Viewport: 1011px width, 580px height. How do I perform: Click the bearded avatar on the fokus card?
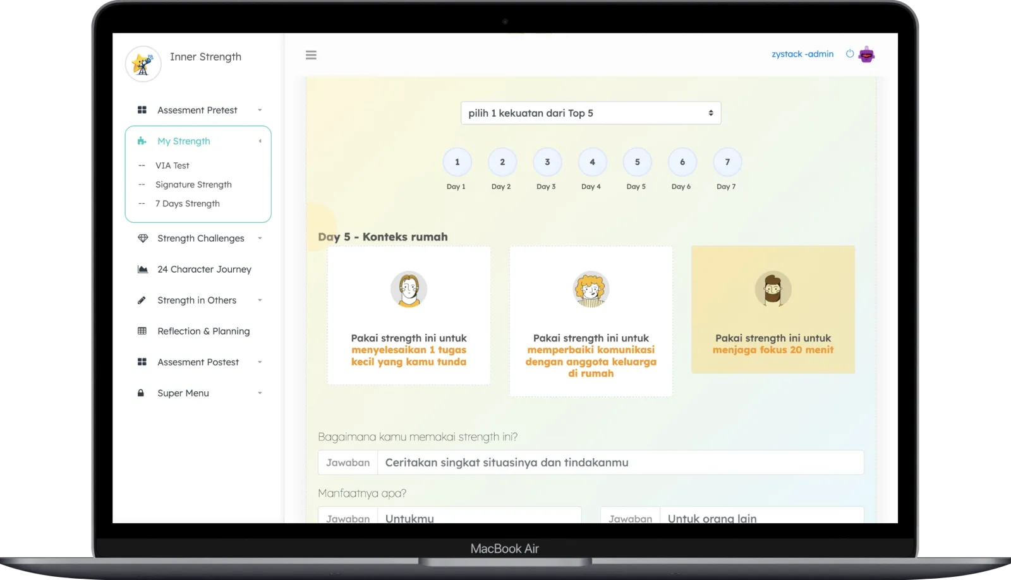coord(773,289)
